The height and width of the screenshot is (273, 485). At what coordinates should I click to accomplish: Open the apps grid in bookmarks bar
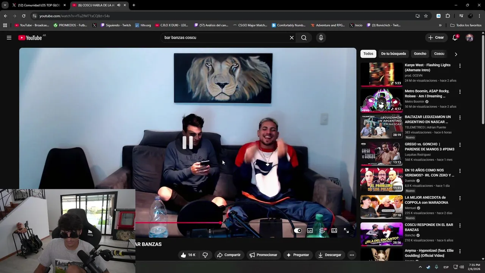(x=5, y=25)
